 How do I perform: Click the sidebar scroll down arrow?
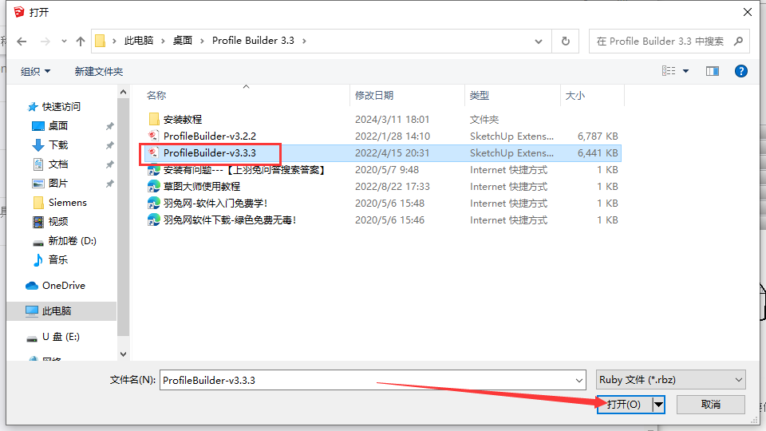[x=123, y=354]
